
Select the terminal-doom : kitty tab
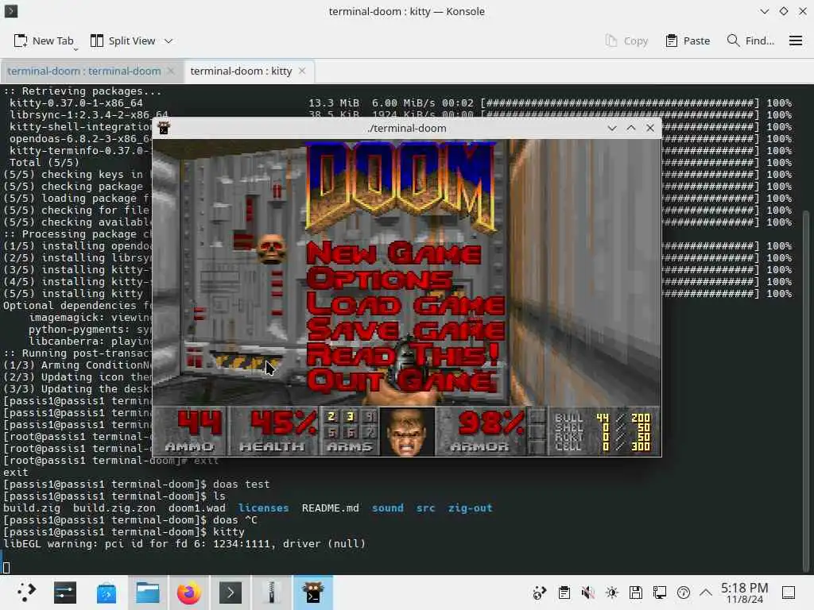[x=241, y=71]
